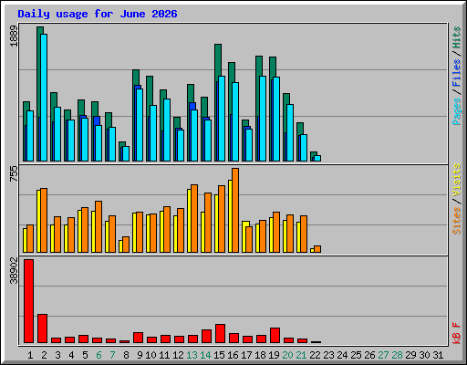This screenshot has height=365, width=467.
Task: Click green weekend day 14 label
Action: tap(205, 355)
